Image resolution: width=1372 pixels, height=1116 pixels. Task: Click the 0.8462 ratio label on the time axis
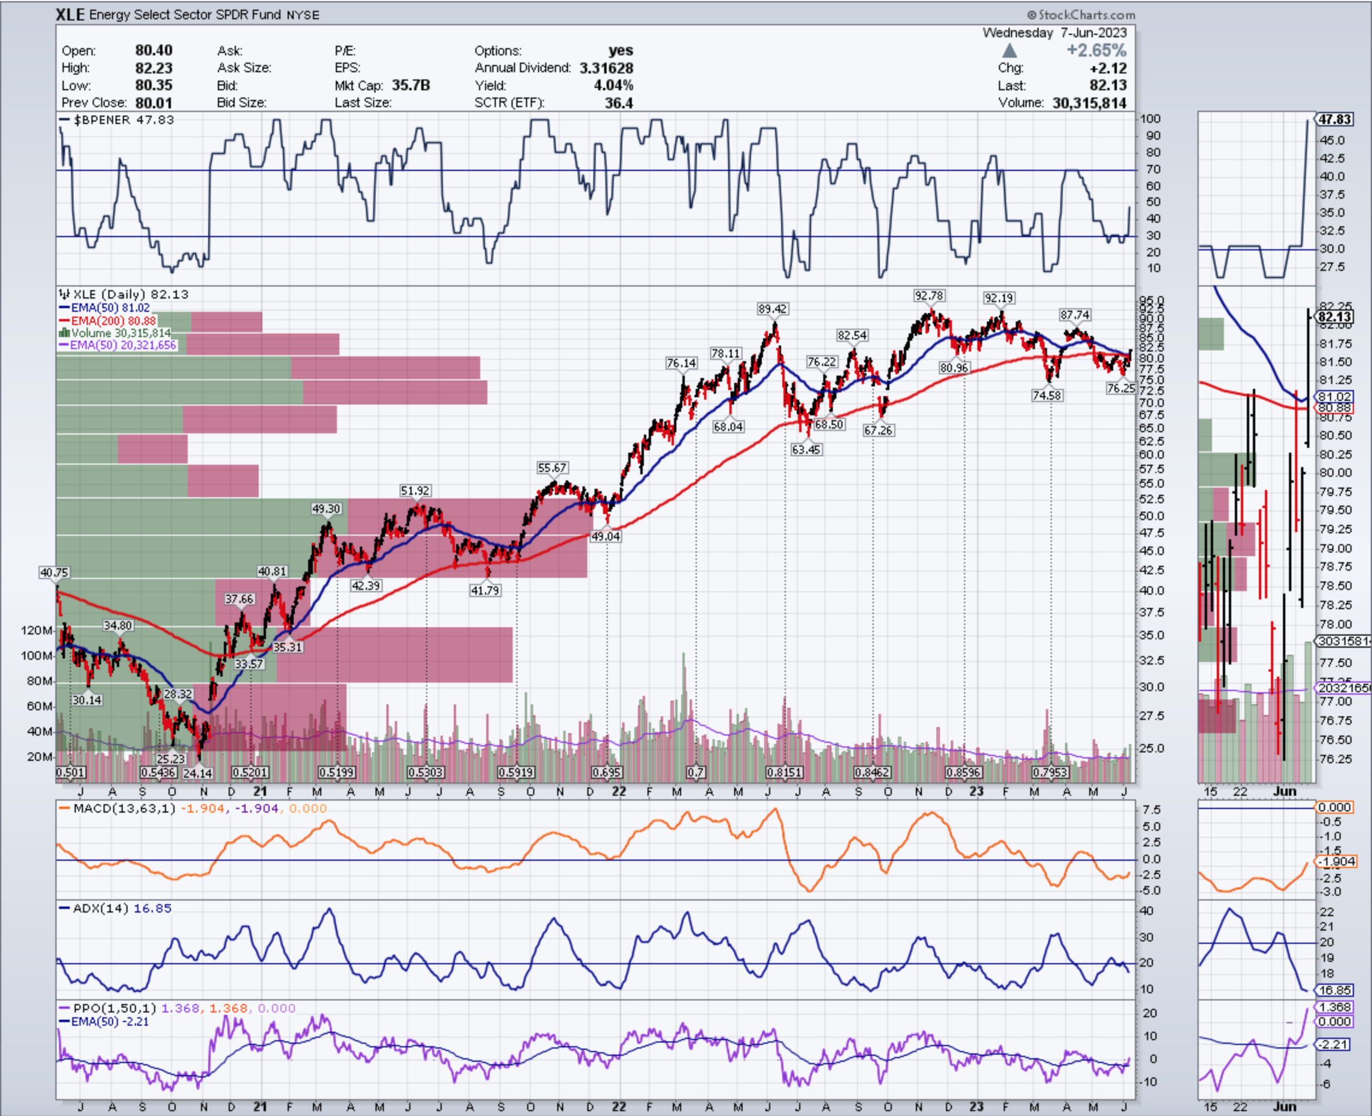pos(872,773)
